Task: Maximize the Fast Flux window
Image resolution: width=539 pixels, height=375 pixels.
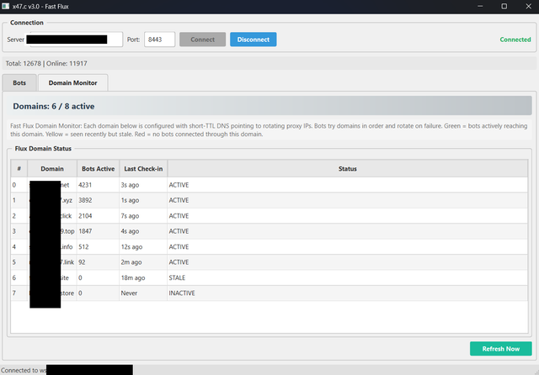Action: pyautogui.click(x=504, y=6)
